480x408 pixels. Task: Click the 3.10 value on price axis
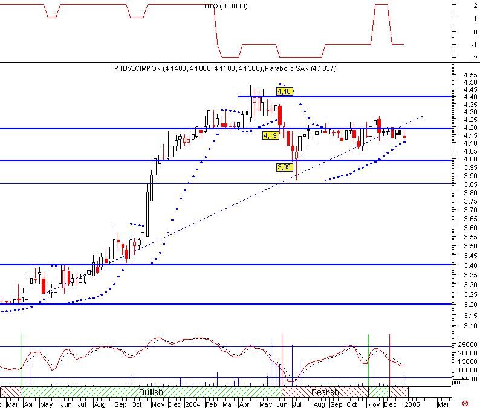[x=470, y=326]
